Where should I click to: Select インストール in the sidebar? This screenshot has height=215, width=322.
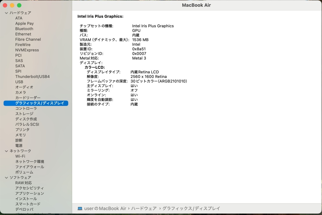point(26,199)
